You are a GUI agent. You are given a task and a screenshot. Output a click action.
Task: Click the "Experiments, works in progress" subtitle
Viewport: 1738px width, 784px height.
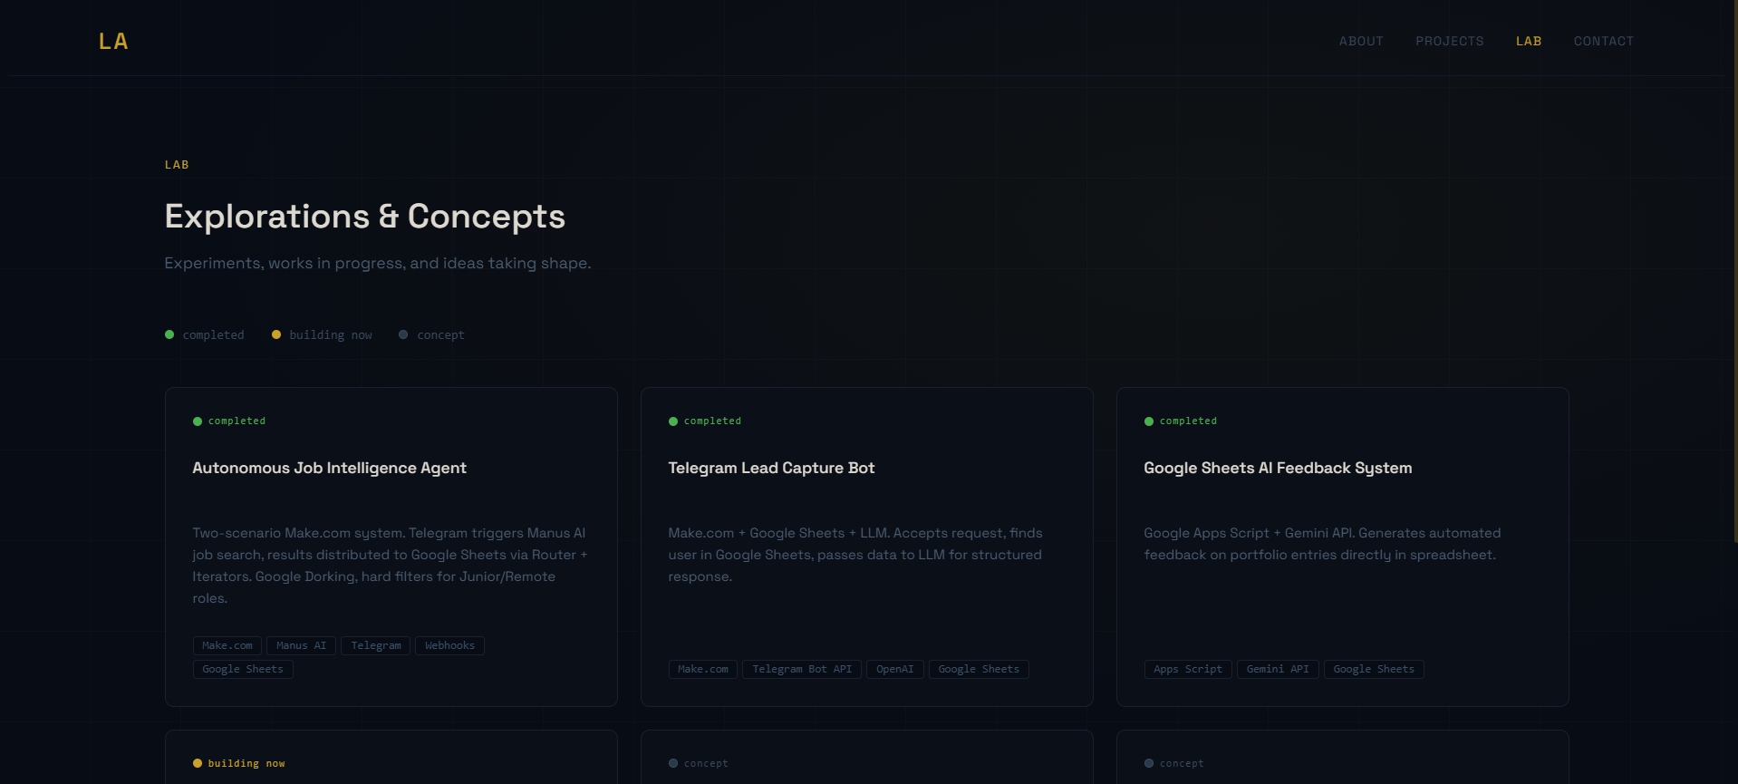coord(377,264)
